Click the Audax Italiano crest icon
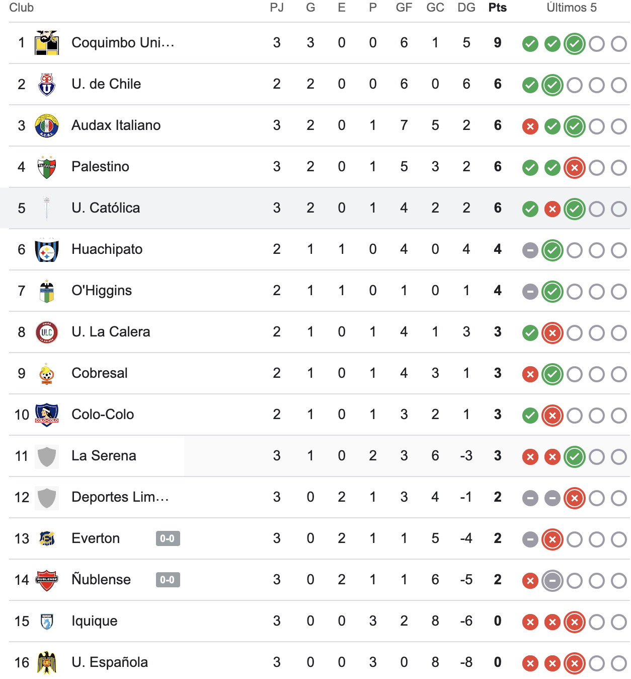The width and height of the screenshot is (631, 679). (x=46, y=125)
